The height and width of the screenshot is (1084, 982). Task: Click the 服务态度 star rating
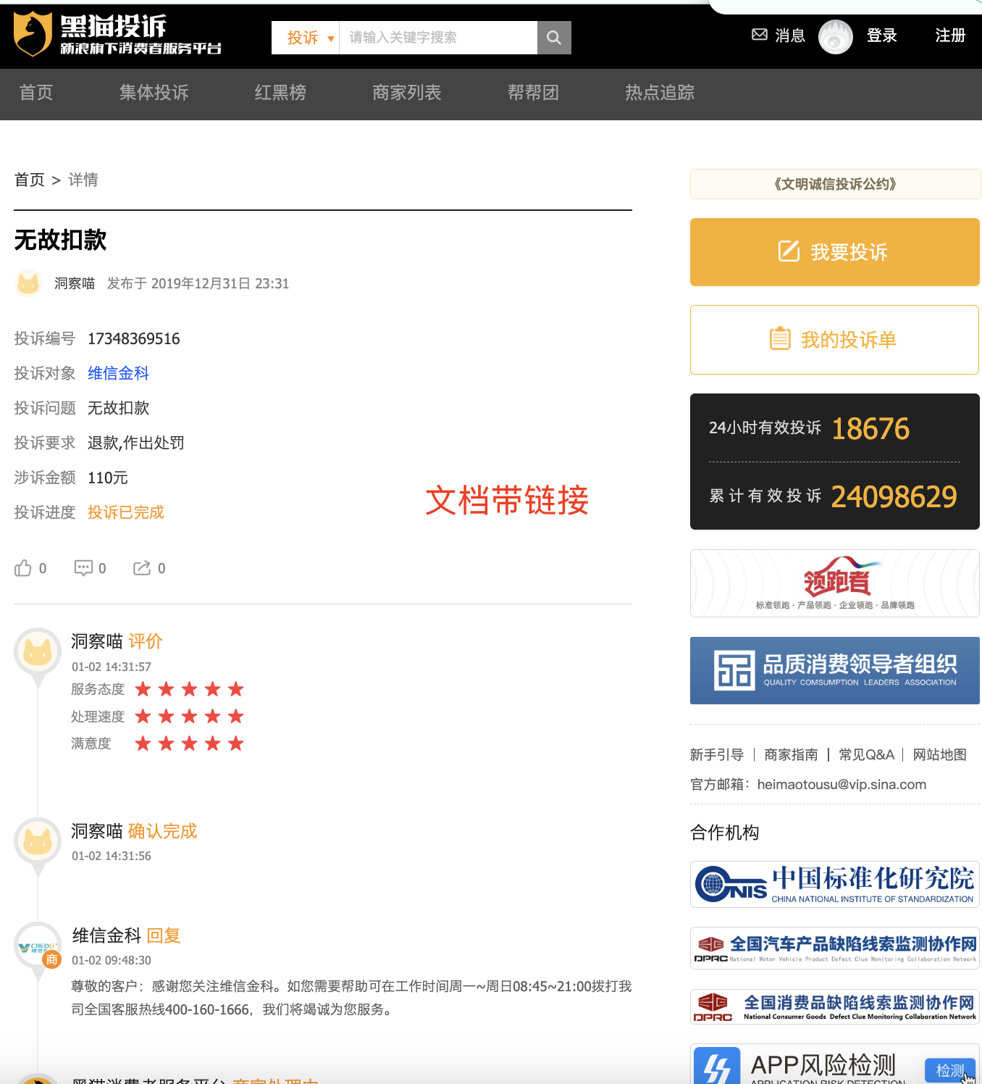click(190, 689)
